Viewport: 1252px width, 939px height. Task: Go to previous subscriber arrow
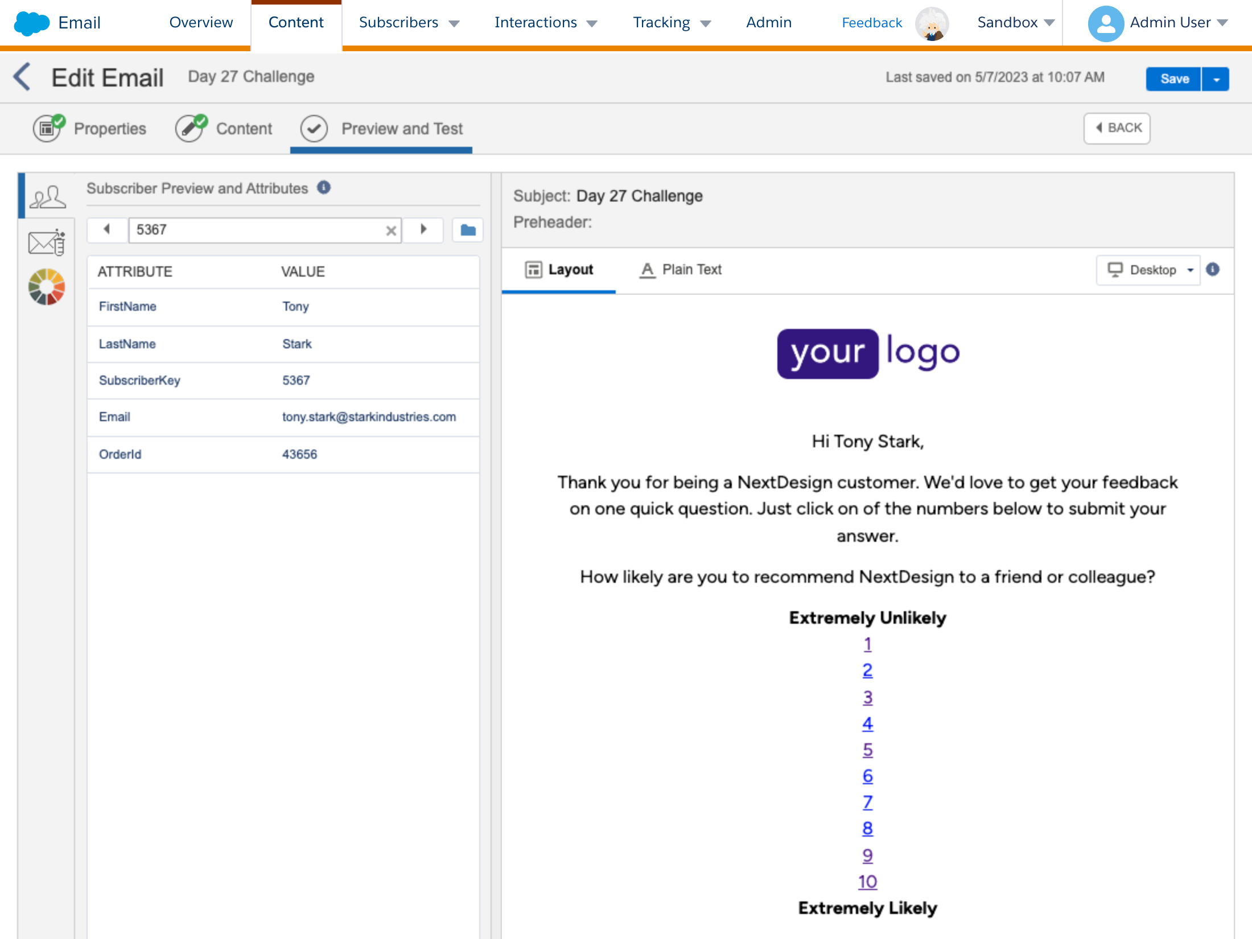106,229
